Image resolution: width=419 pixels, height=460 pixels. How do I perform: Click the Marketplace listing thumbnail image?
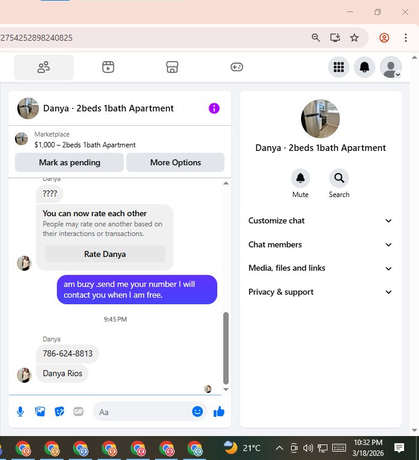pyautogui.click(x=22, y=139)
